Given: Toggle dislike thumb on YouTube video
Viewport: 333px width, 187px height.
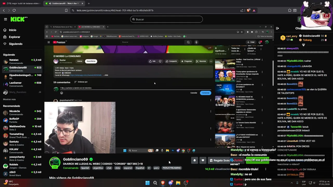Looking at the screenshot, I should pyautogui.click(x=160, y=61).
